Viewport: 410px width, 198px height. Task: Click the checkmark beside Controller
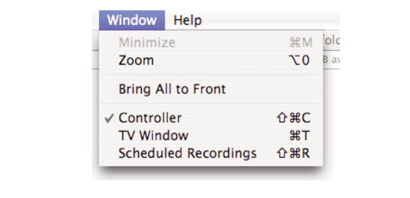pos(109,118)
